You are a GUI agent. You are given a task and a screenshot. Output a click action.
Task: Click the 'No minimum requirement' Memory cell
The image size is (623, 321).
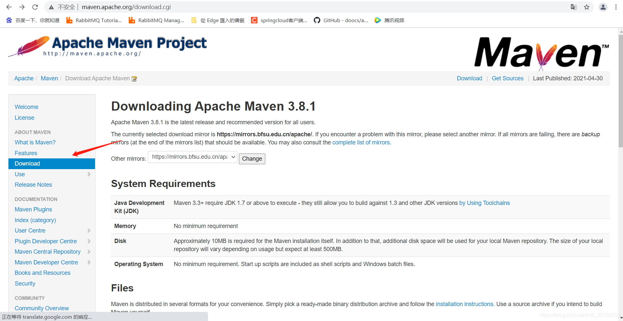tap(206, 226)
